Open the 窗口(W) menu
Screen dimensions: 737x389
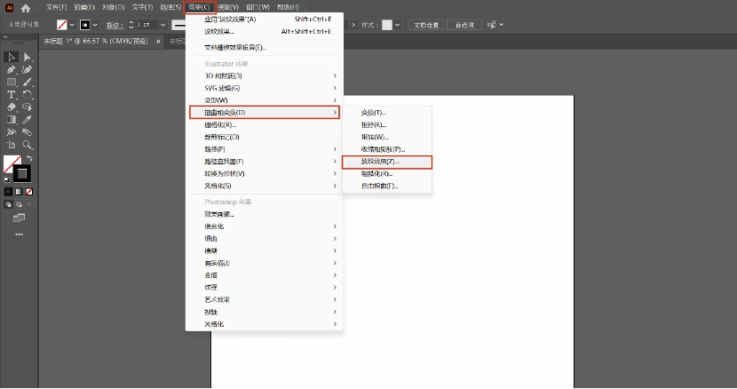click(258, 7)
